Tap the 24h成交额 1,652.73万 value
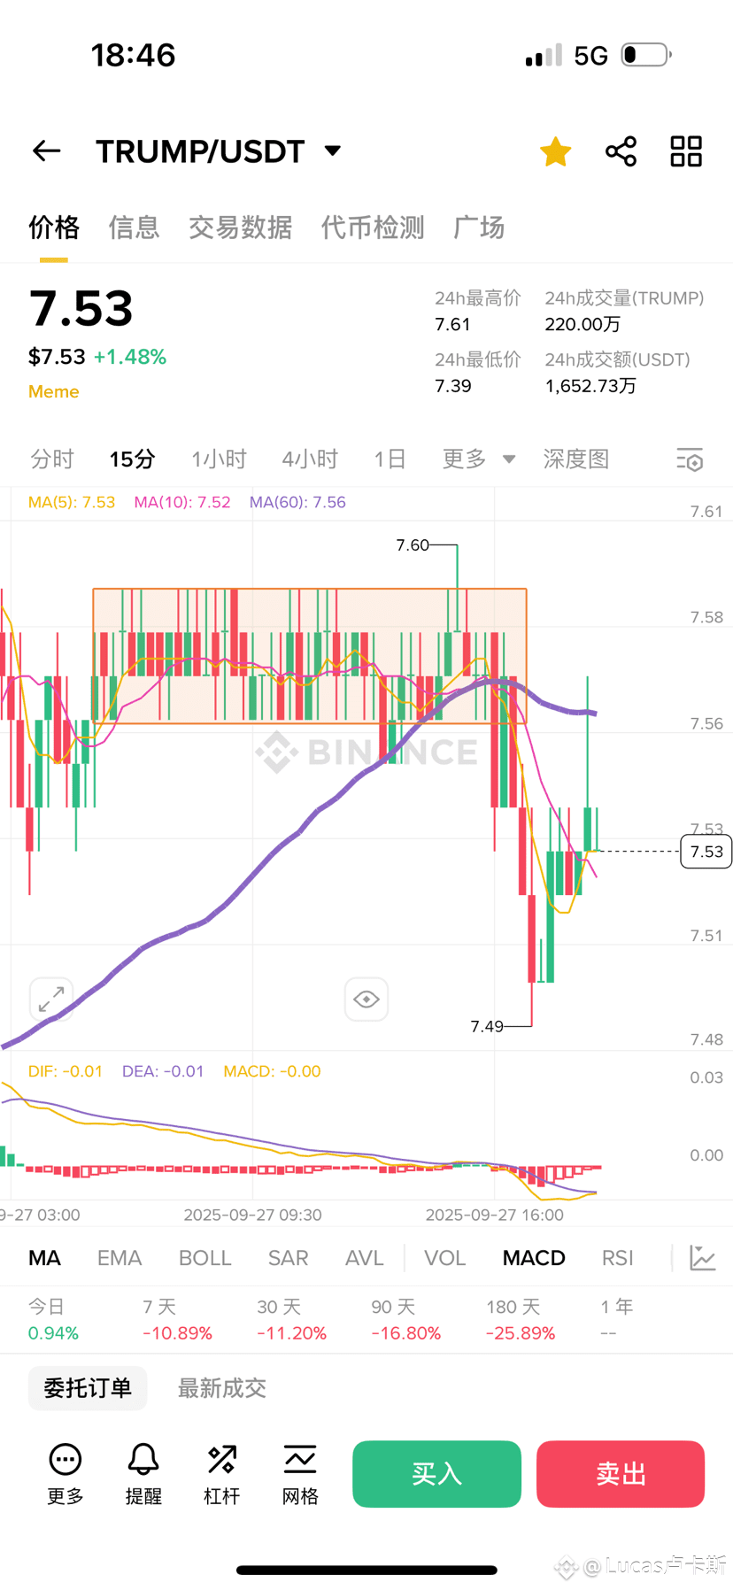 590,386
